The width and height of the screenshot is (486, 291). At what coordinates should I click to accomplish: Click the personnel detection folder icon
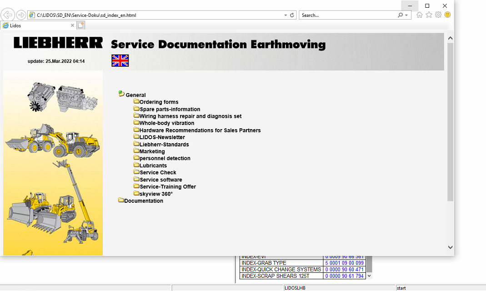coord(136,157)
